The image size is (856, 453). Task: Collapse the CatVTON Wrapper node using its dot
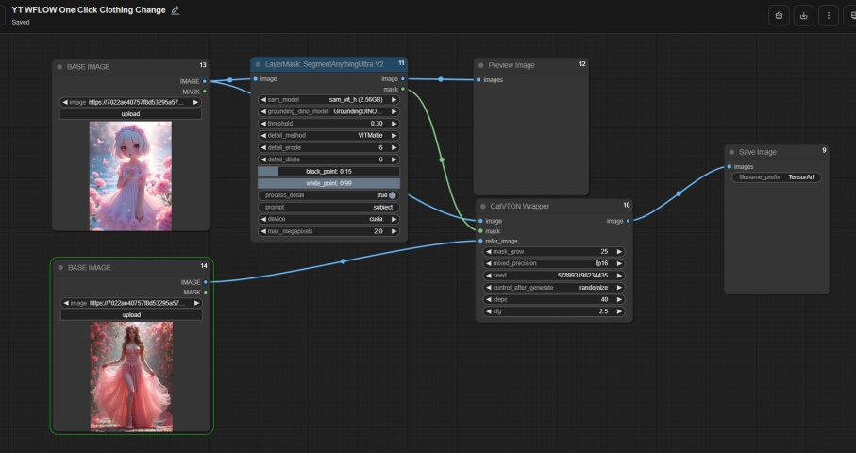(483, 207)
